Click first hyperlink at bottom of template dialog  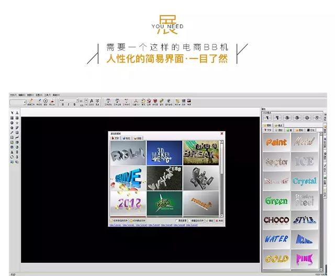(x=115, y=225)
